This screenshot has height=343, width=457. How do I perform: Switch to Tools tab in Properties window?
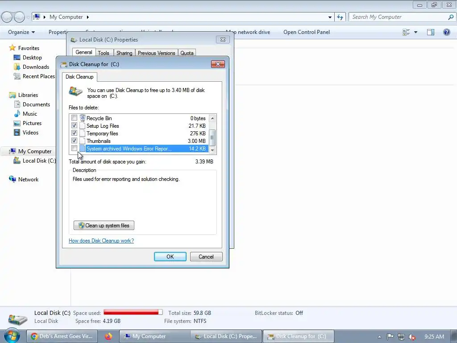104,53
